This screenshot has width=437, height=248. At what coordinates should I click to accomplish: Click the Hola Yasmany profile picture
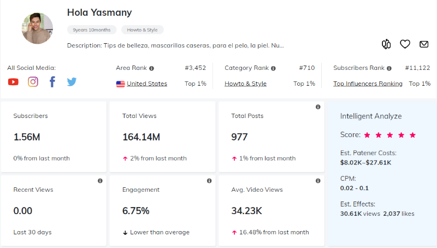click(37, 28)
